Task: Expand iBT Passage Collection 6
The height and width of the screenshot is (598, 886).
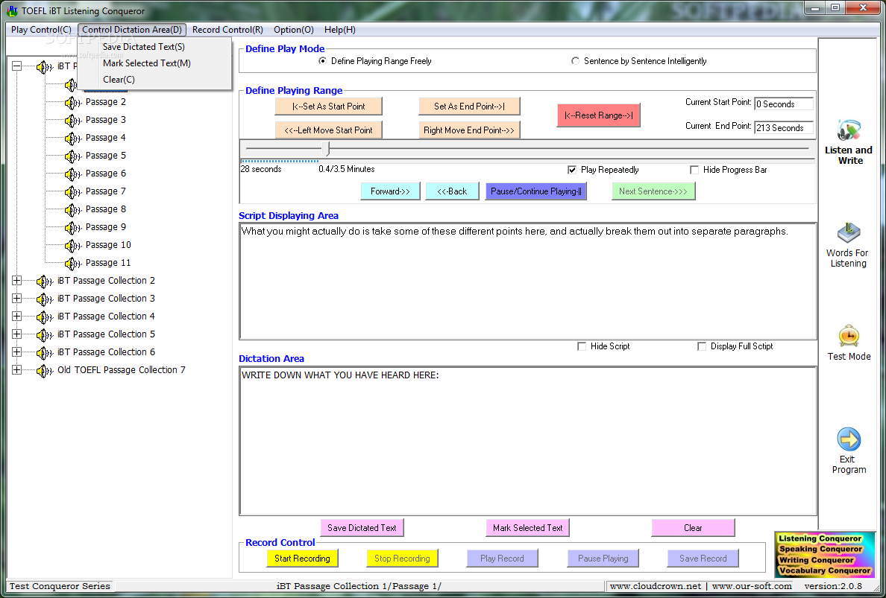Action: tap(17, 352)
